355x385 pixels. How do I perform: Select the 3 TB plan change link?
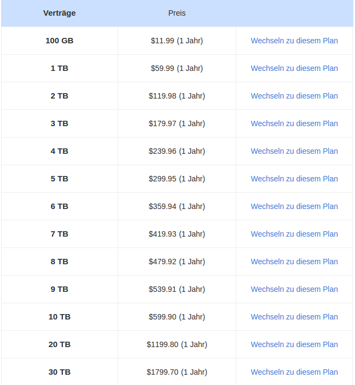(x=294, y=123)
